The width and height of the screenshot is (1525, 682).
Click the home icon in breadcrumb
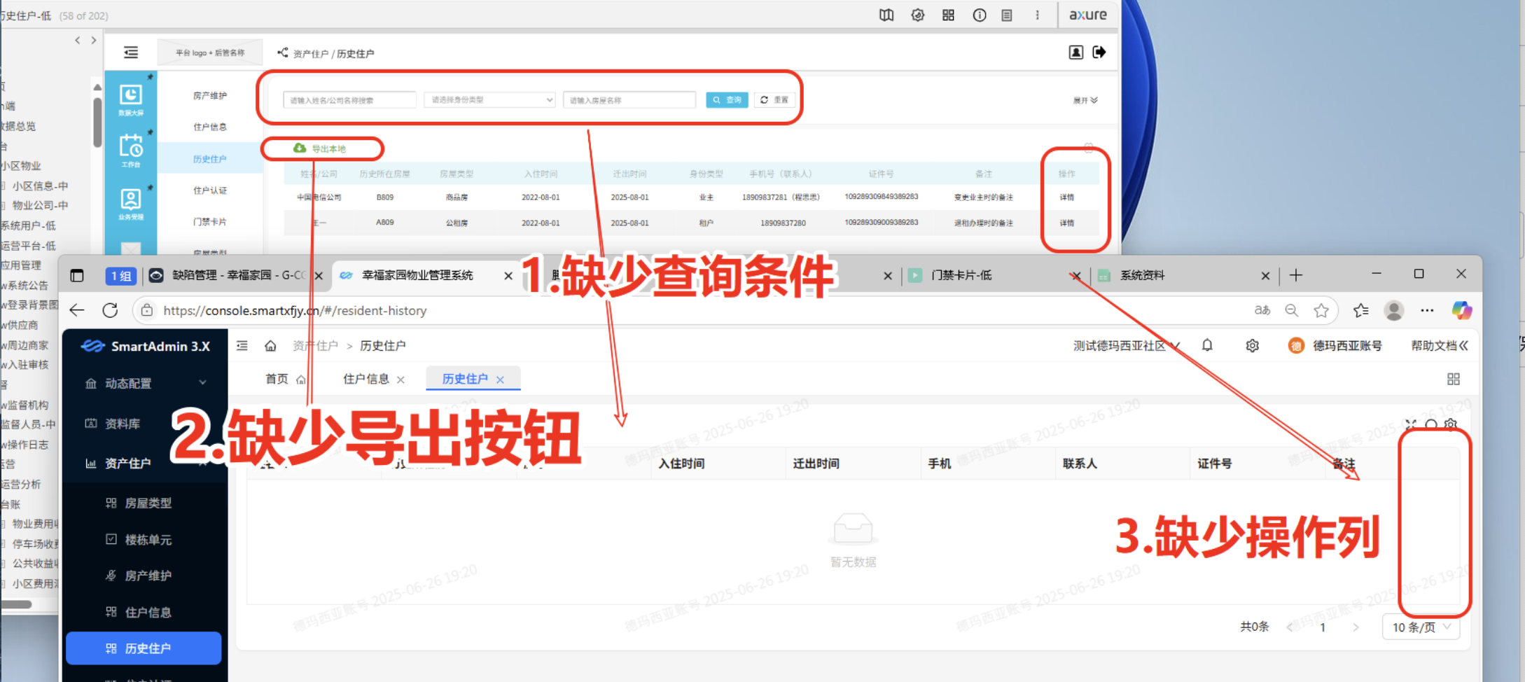pyautogui.click(x=270, y=345)
